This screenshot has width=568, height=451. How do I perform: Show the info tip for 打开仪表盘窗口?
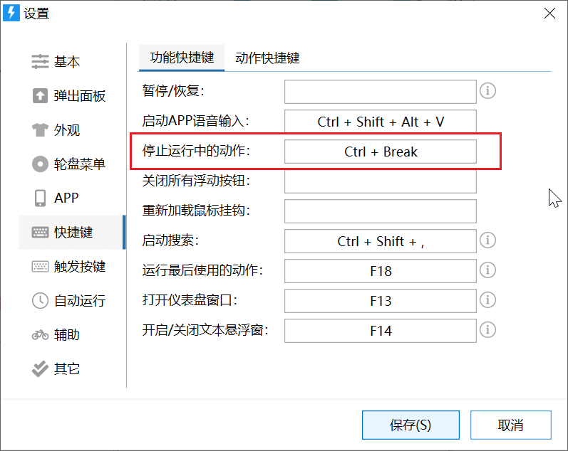[x=487, y=300]
